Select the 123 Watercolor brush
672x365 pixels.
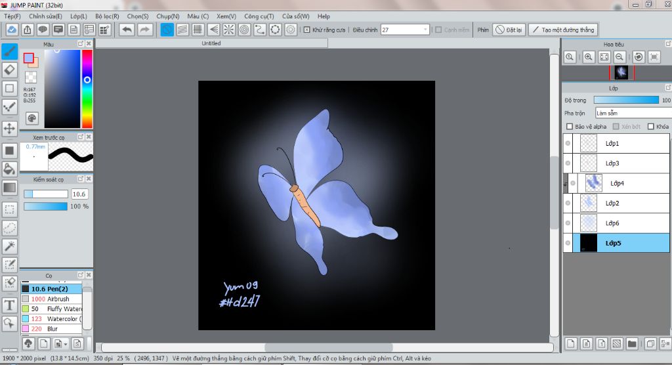point(51,318)
